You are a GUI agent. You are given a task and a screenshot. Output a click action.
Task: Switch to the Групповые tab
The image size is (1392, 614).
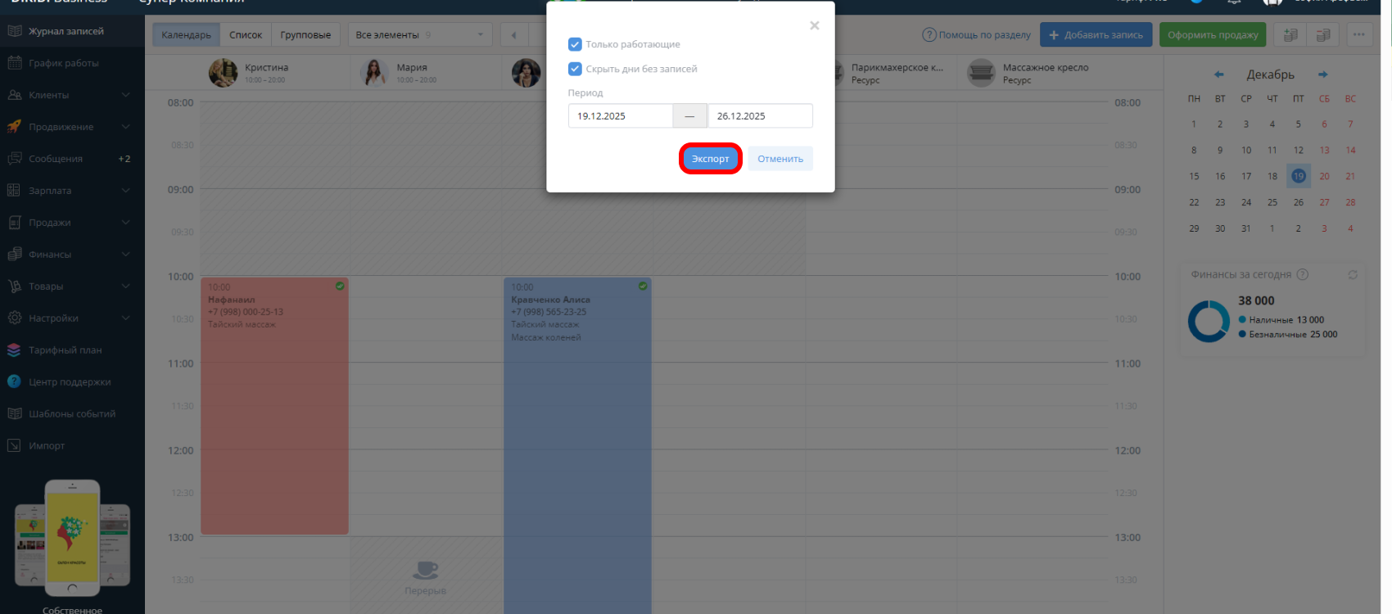click(305, 34)
